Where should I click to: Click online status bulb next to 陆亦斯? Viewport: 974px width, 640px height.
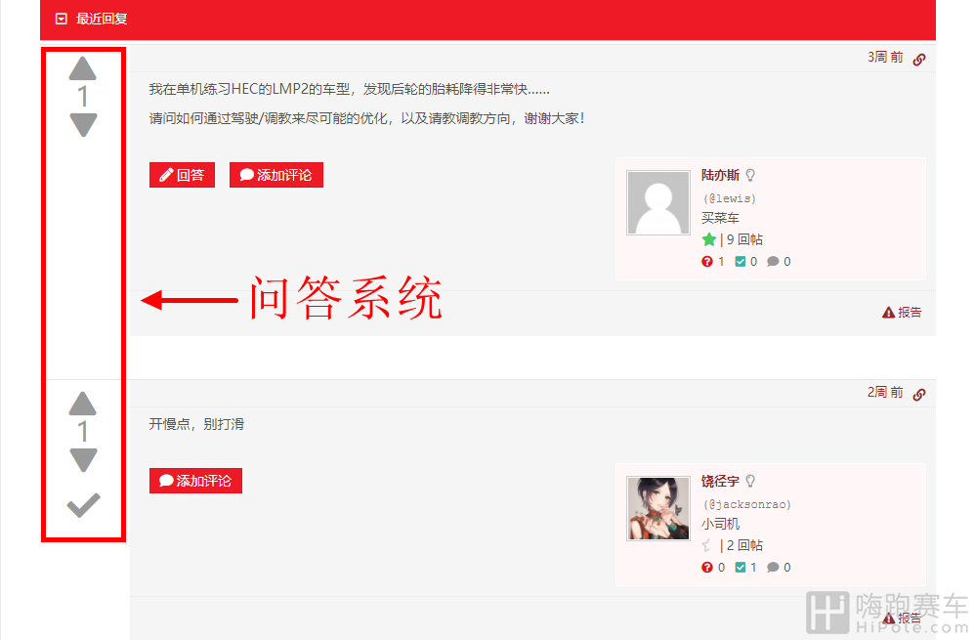pos(750,175)
